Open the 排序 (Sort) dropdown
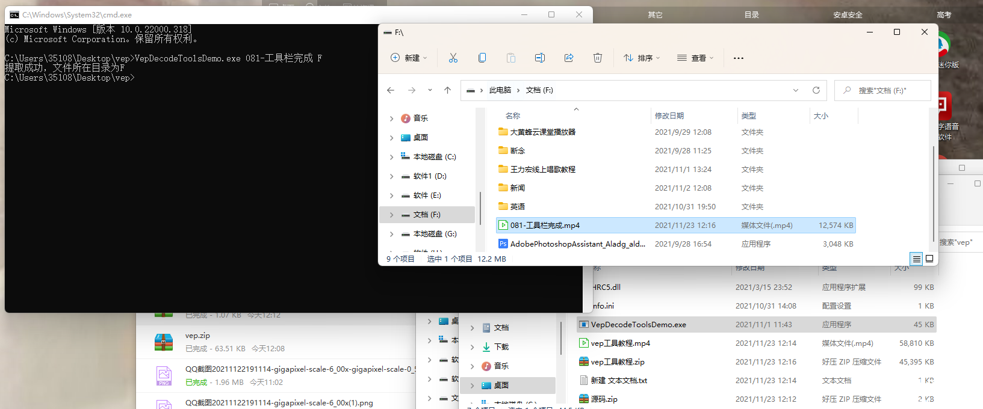 click(642, 58)
